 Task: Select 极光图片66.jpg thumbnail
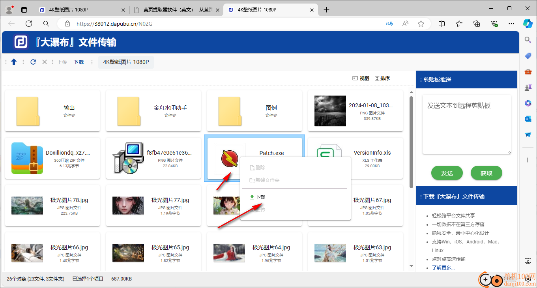point(27,253)
